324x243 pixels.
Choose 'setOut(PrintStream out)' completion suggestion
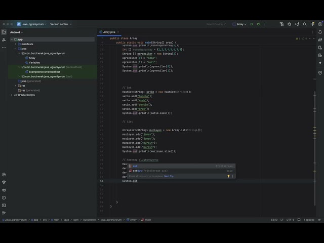pyautogui.click(x=181, y=171)
